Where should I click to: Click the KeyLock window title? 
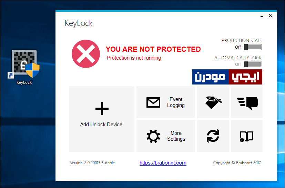pyautogui.click(x=79, y=23)
